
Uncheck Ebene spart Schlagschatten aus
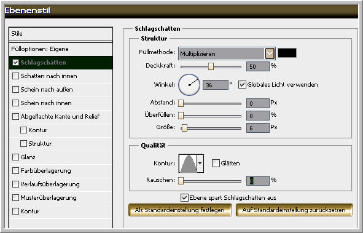[184, 197]
